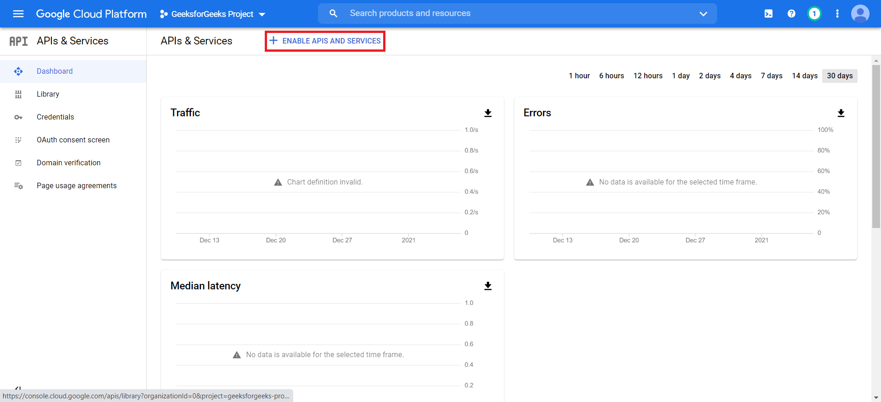The height and width of the screenshot is (402, 881).
Task: Open Page usage agreements
Action: [73, 186]
